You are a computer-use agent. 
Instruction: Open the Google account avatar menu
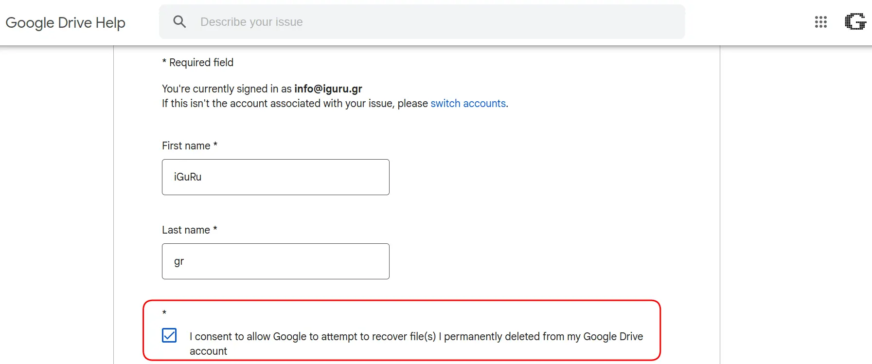[x=855, y=22]
